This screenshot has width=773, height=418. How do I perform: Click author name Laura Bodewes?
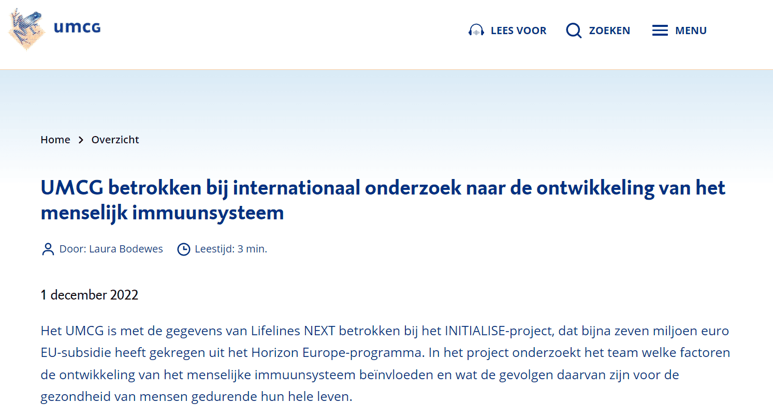pyautogui.click(x=126, y=249)
